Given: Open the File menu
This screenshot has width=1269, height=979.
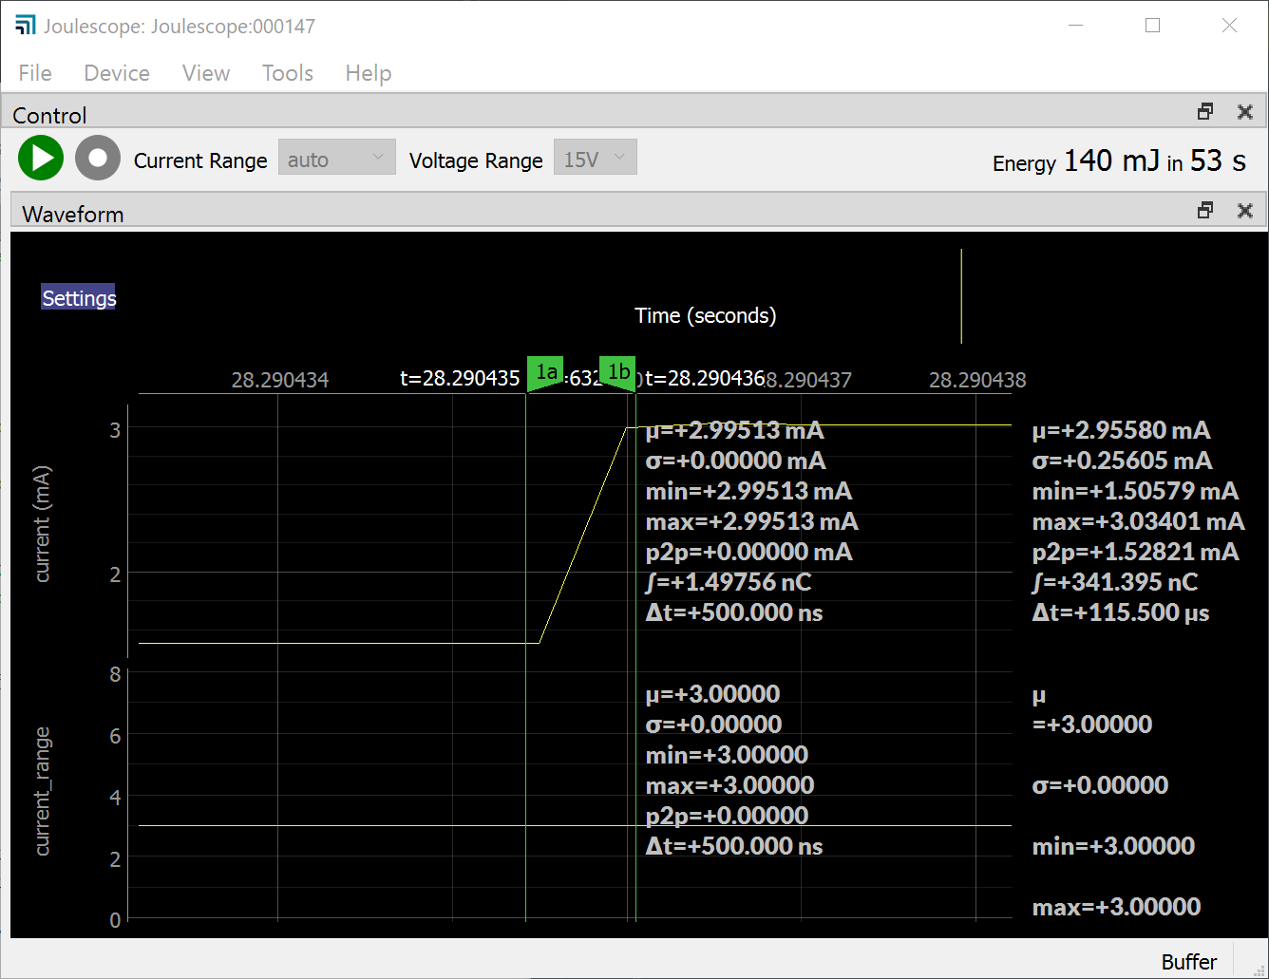Looking at the screenshot, I should tap(34, 73).
